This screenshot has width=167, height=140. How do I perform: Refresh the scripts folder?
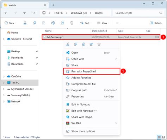pyautogui.click(x=34, y=13)
